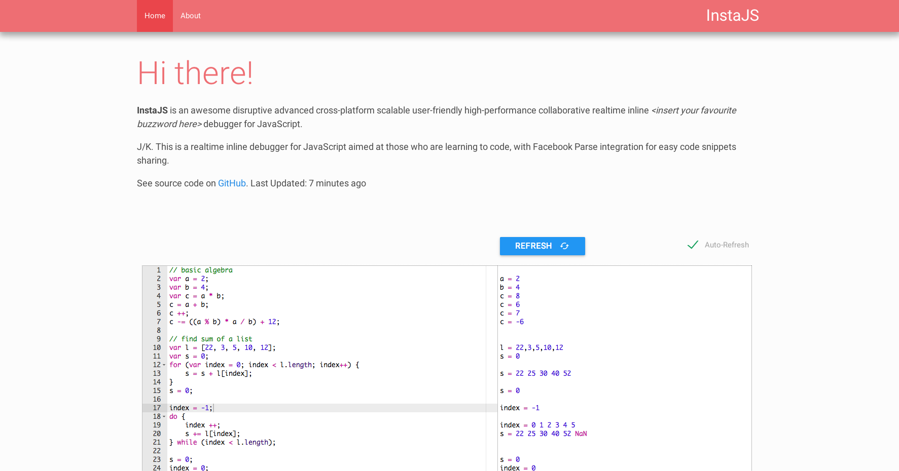Image resolution: width=899 pixels, height=471 pixels.
Task: Click output 's = 22 25 30 40 52' without NaN
Action: pos(535,374)
